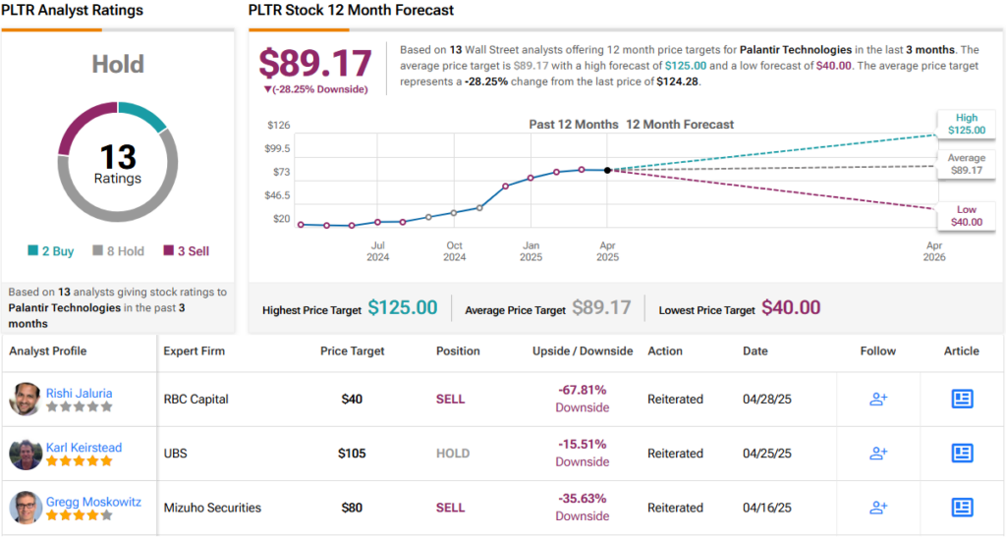The width and height of the screenshot is (1006, 537).
Task: Open Rishi Jaluria's profile link
Action: click(79, 393)
